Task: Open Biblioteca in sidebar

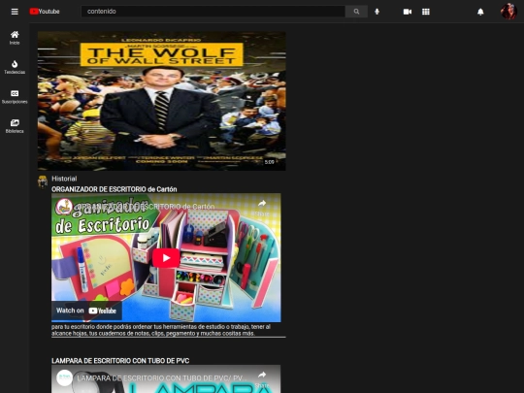Action: (x=15, y=126)
